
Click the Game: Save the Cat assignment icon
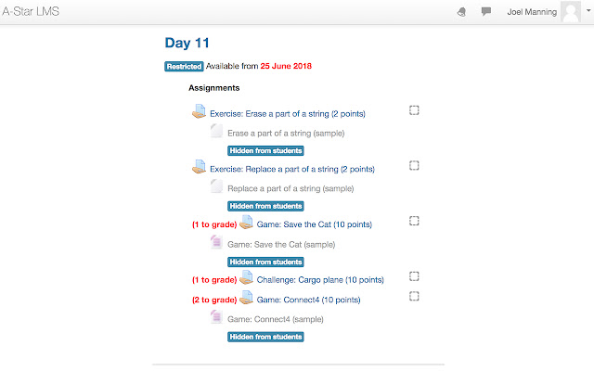click(246, 223)
